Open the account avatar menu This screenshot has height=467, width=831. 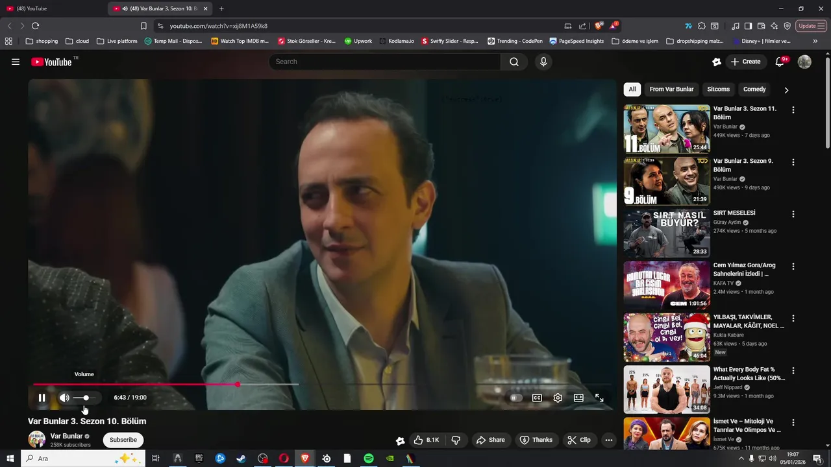pyautogui.click(x=804, y=62)
